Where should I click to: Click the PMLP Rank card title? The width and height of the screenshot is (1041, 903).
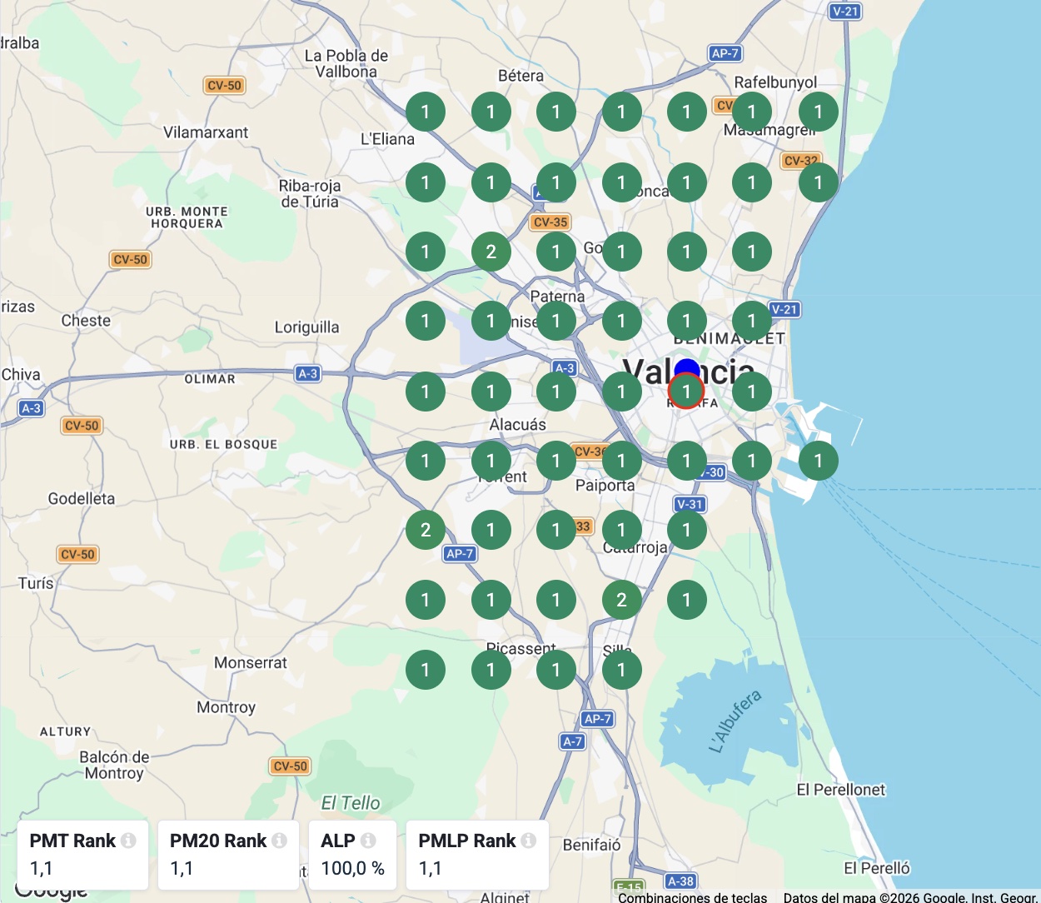[x=467, y=841]
